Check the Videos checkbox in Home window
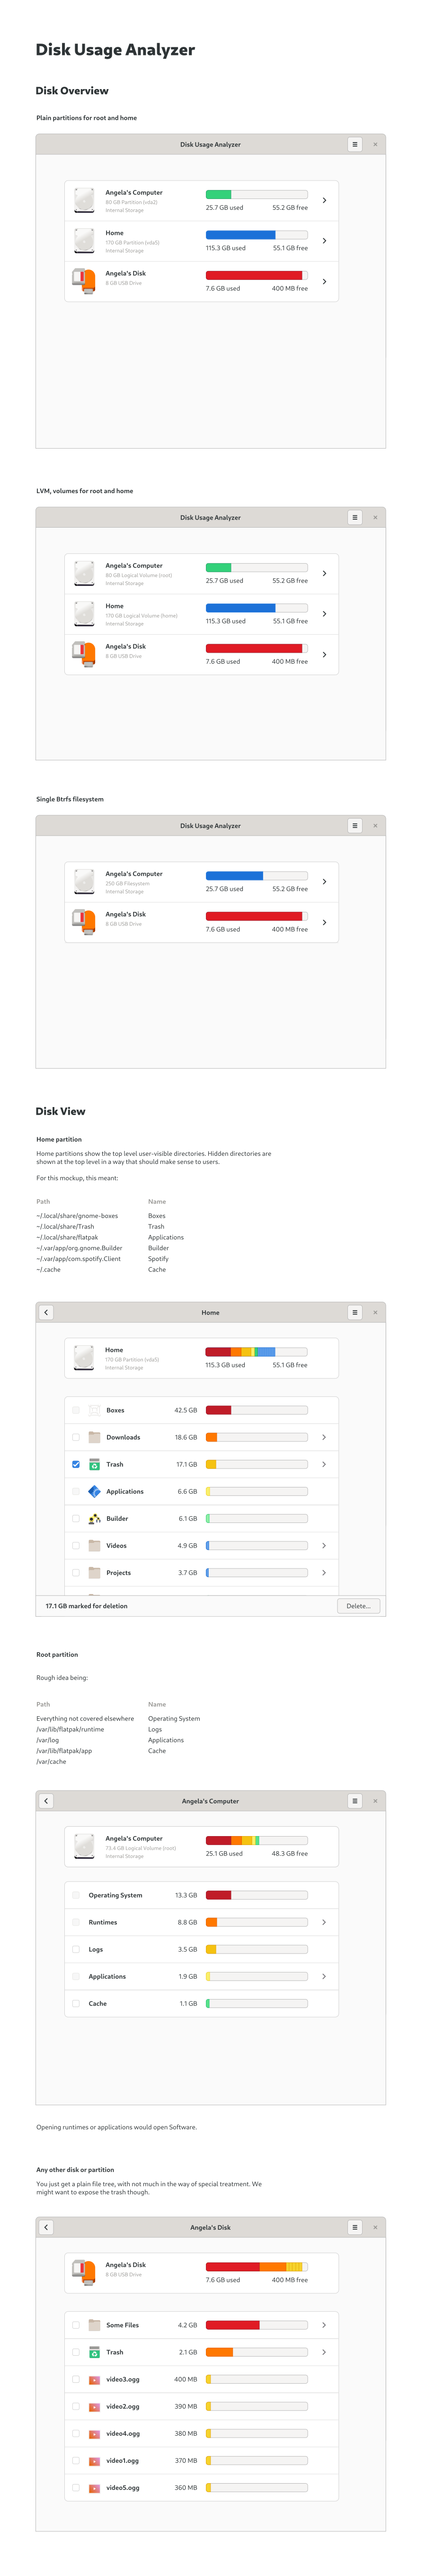Image resolution: width=426 pixels, height=2576 pixels. tap(76, 1545)
